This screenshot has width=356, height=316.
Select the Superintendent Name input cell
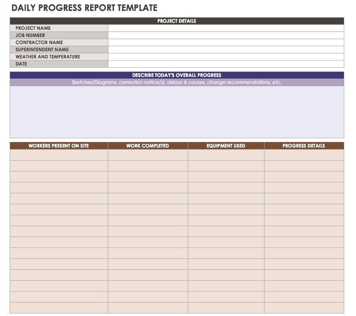[x=225, y=50]
